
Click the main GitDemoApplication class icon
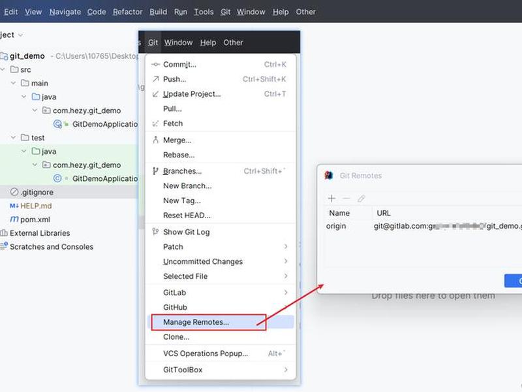coord(58,124)
